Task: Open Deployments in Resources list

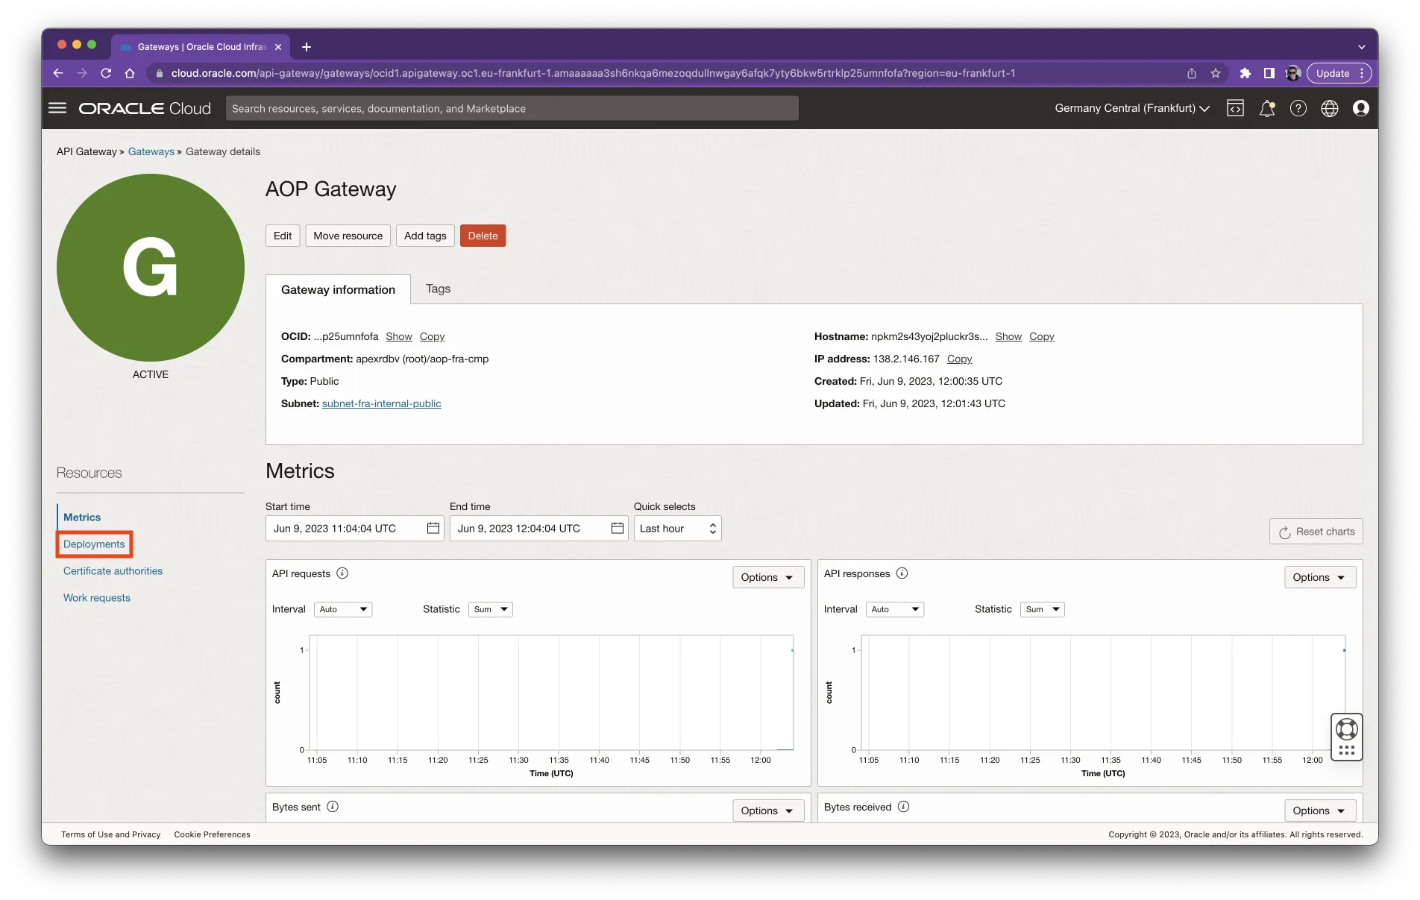Action: 94,544
